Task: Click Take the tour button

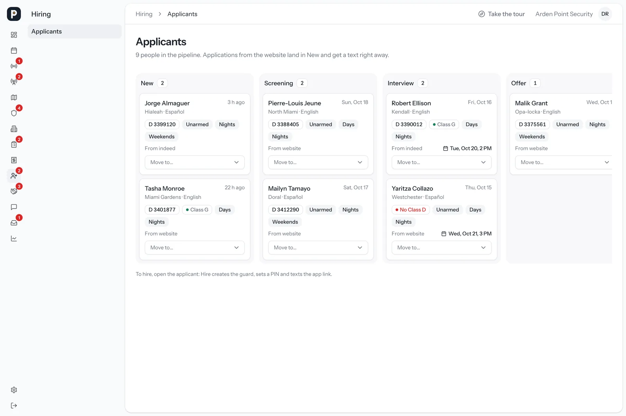Action: [x=502, y=14]
